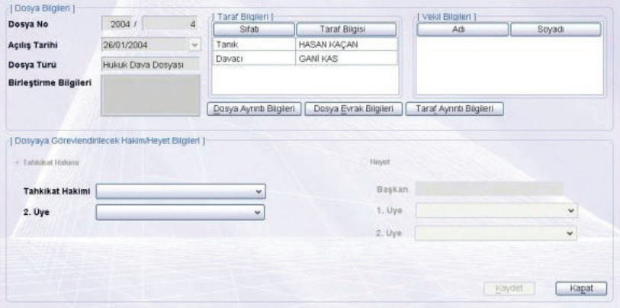
Task: Select the HASAN KAÇAN party row
Action: 346,45
